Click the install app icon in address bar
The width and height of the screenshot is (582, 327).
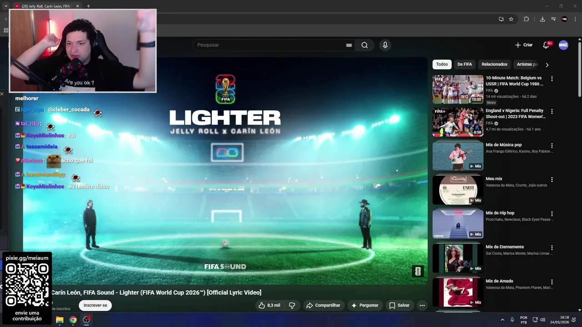pos(501,19)
